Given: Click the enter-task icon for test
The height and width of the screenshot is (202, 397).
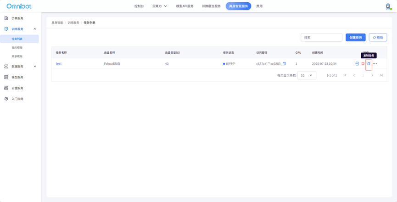Looking at the screenshot, I should tap(357, 63).
